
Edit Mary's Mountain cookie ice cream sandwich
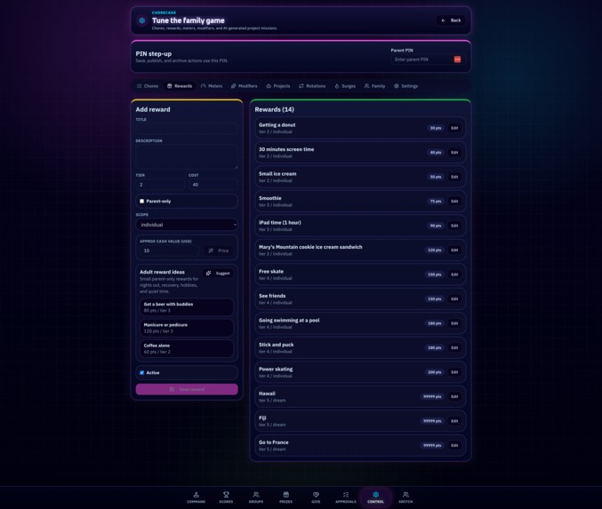(x=454, y=251)
